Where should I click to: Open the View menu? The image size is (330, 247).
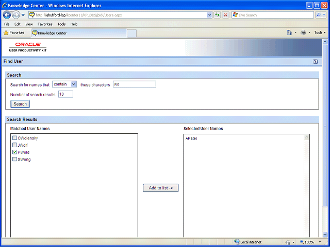pos(29,24)
